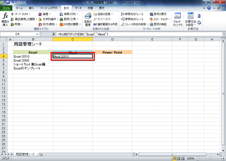Open Math & Trig (数学/三角) list
The width and height of the screenshot is (226, 161).
pyautogui.click(x=69, y=19)
